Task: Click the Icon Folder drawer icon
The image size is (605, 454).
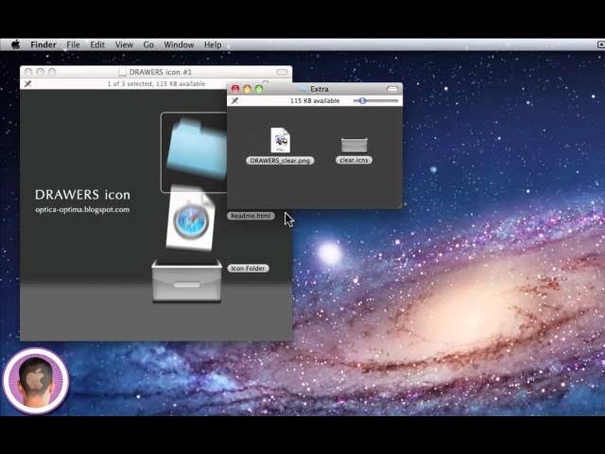Action: 186,281
